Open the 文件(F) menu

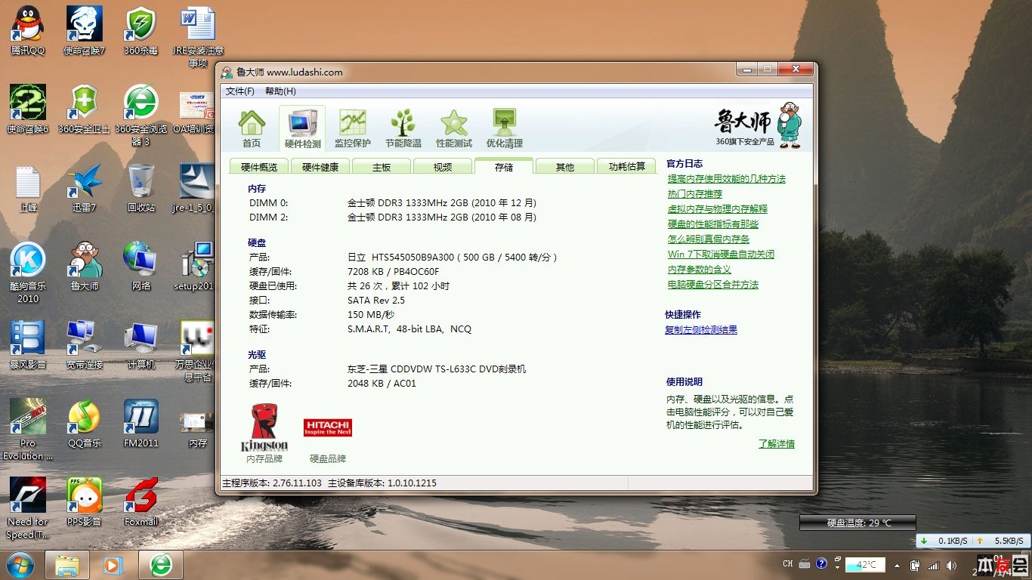click(x=240, y=91)
